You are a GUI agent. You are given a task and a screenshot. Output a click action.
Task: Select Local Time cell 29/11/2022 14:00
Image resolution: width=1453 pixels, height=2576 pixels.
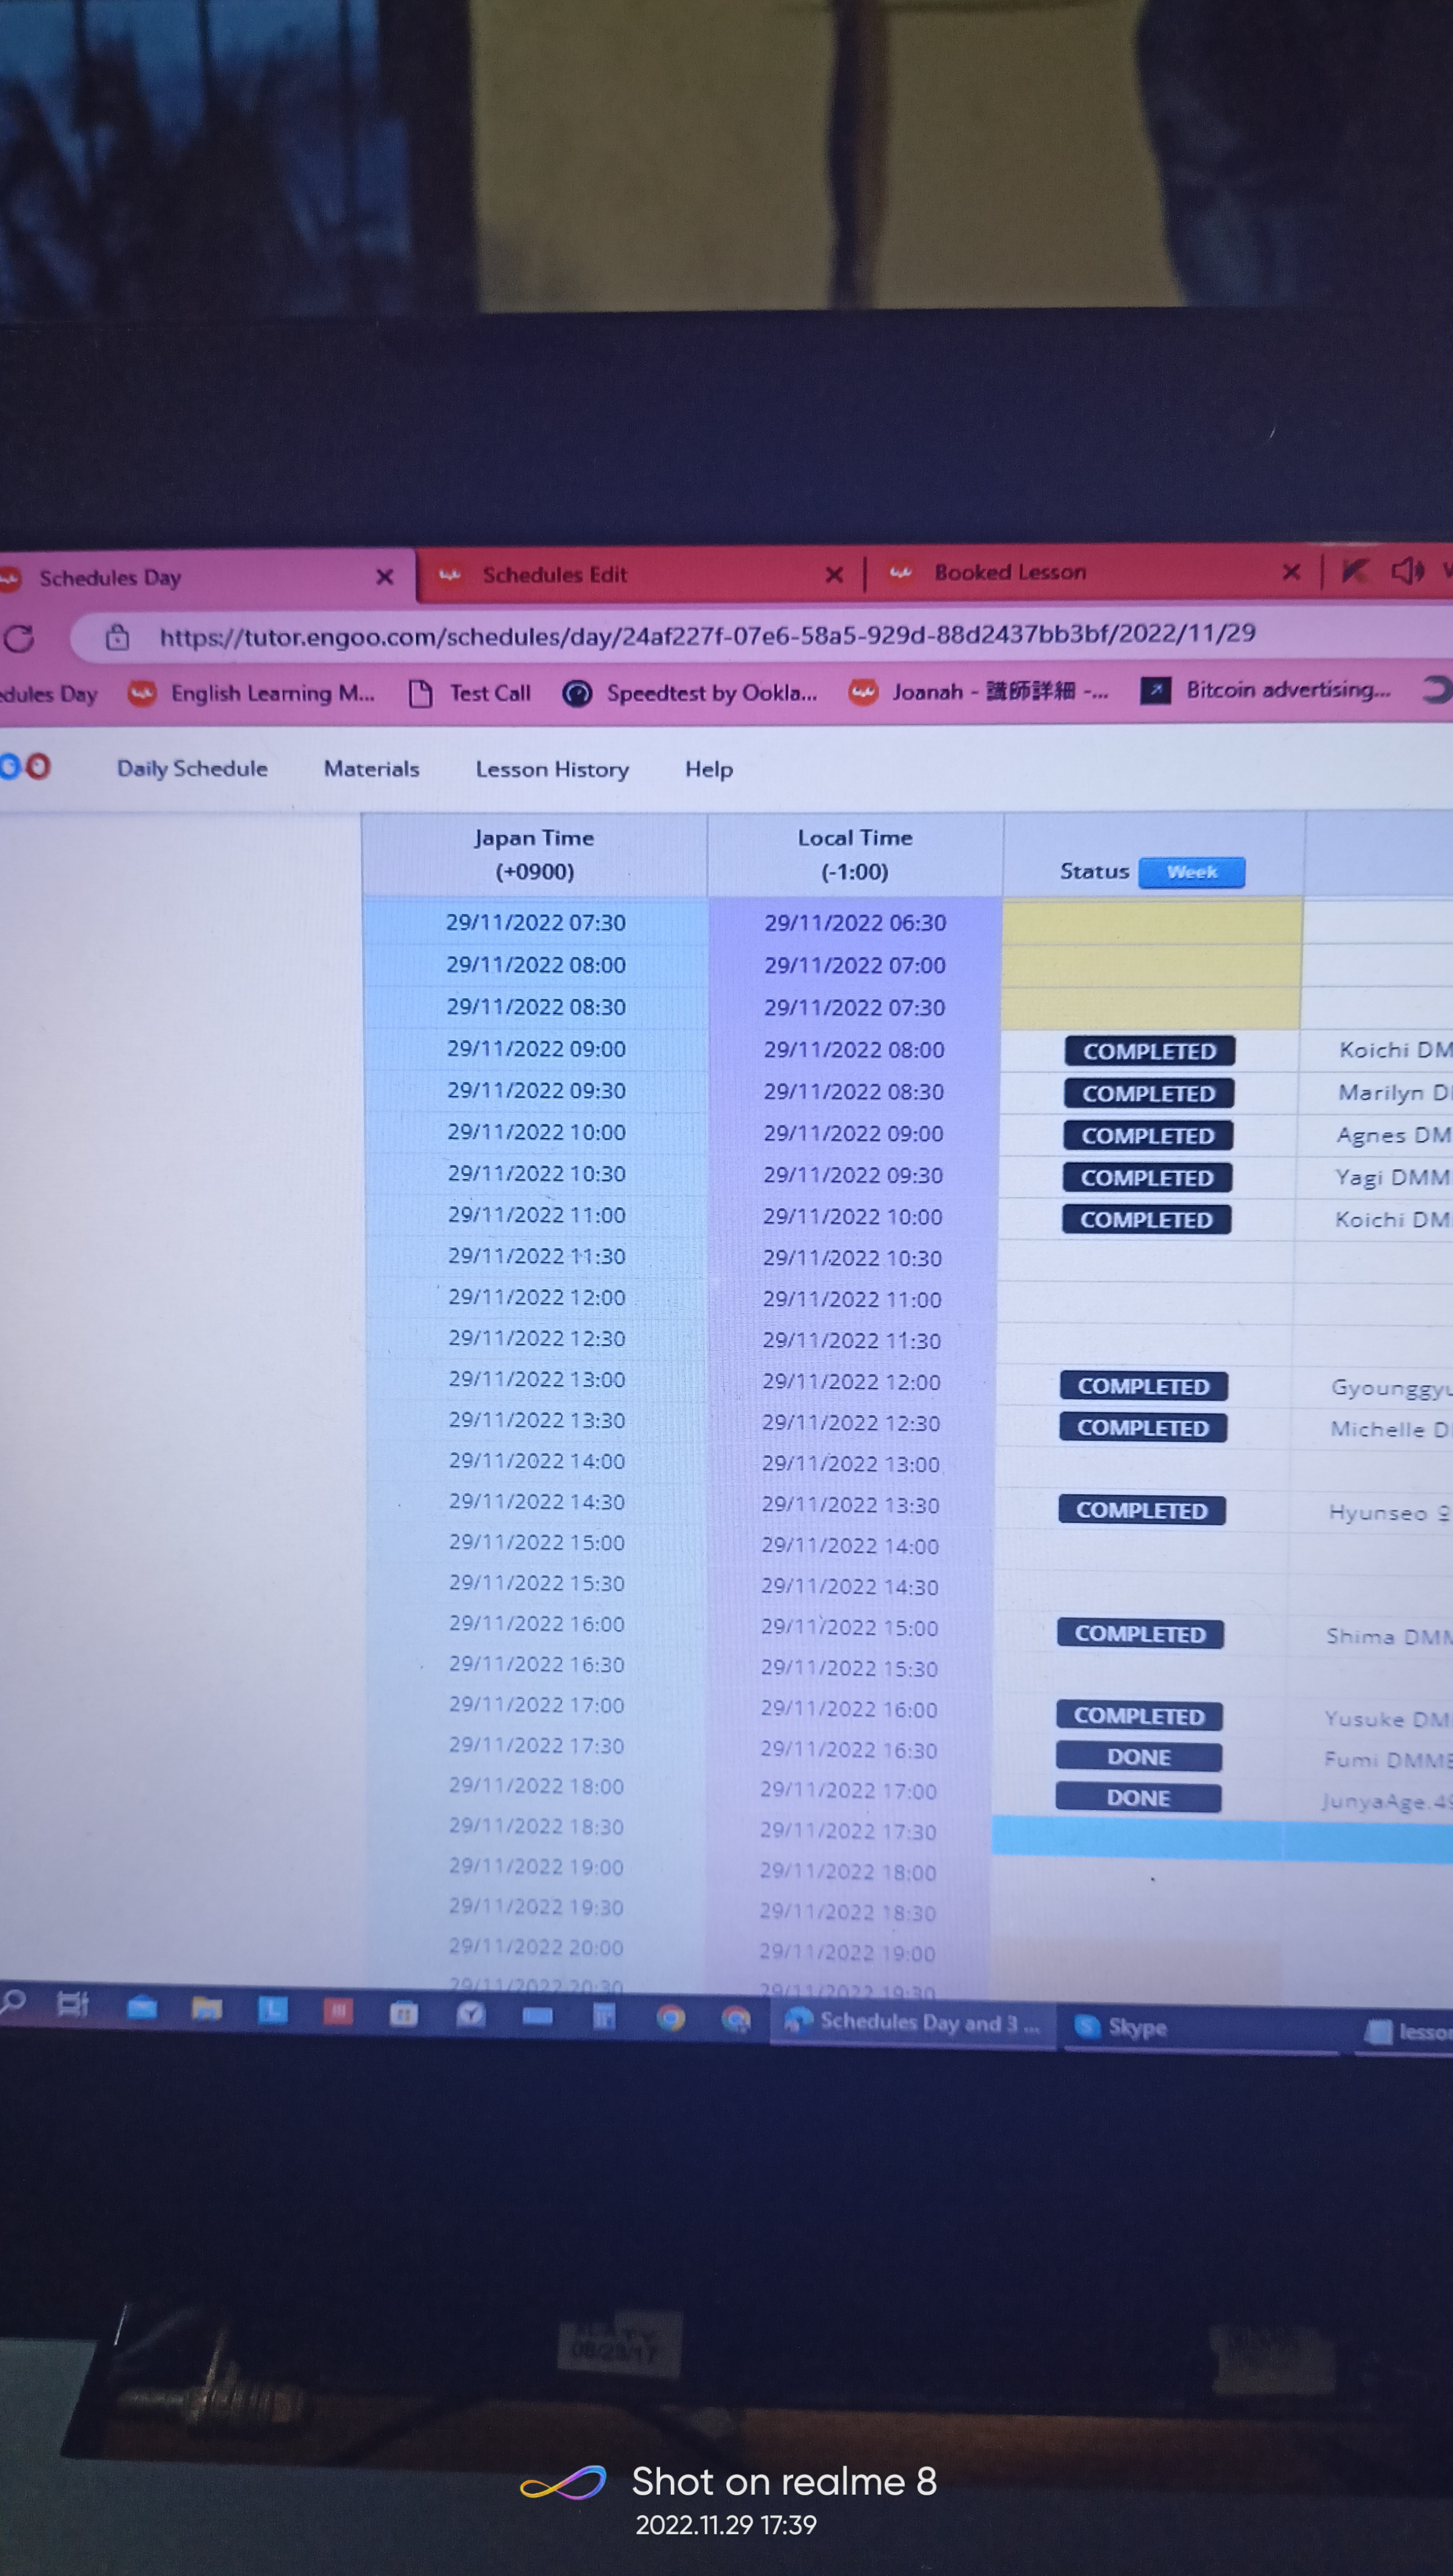[850, 1545]
